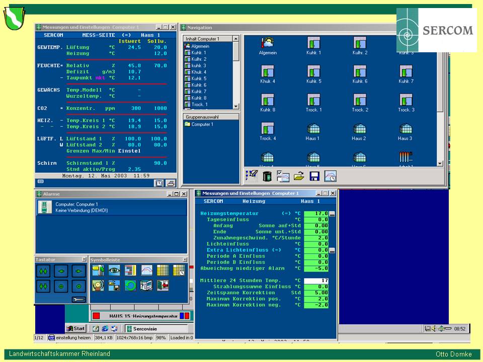Select Kuhlr. 5 in the Inhalt list
483x362 pixels.
tap(198, 78)
